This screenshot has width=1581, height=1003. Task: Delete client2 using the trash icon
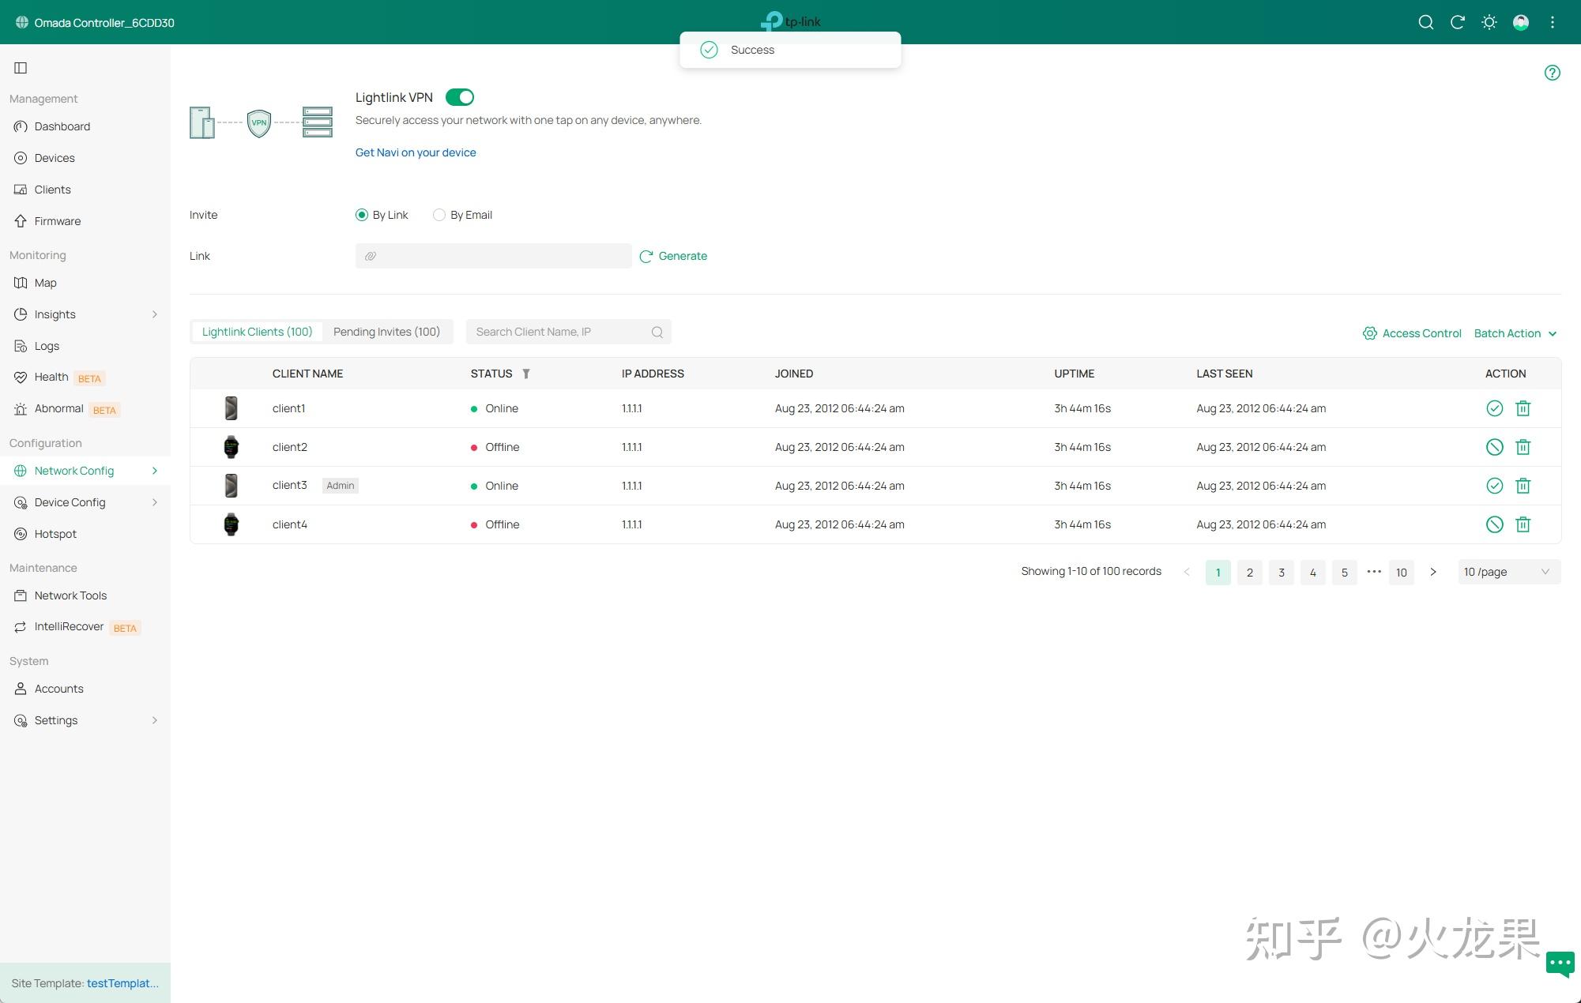[1523, 447]
